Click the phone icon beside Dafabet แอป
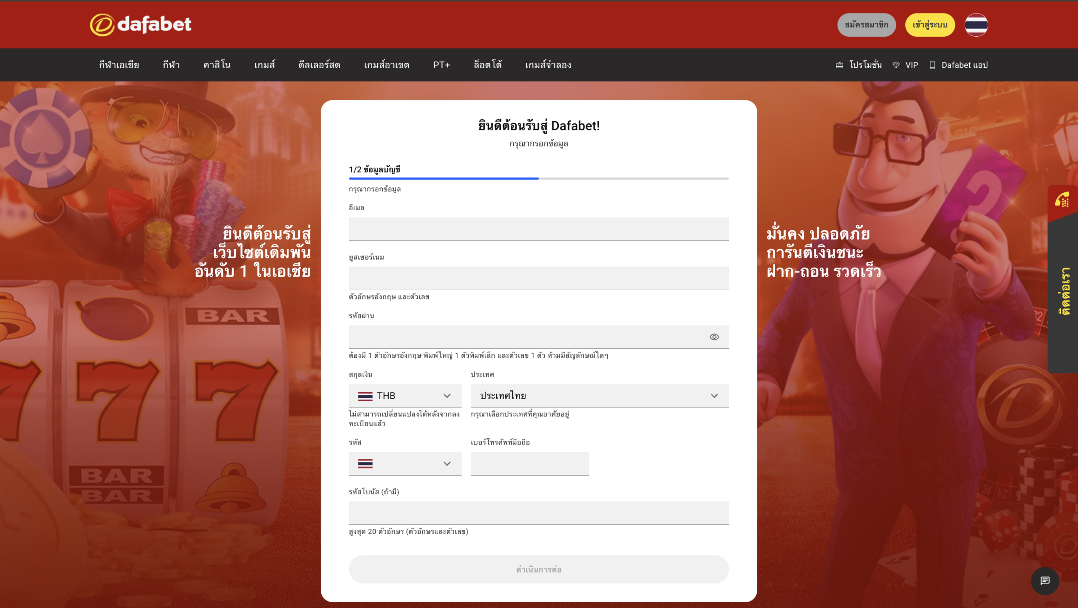This screenshot has height=608, width=1078. tap(932, 65)
